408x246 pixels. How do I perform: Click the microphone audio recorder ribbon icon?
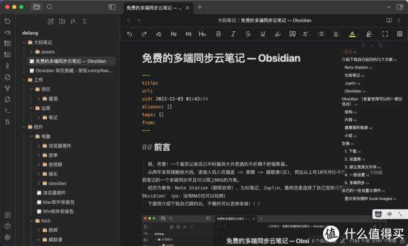tap(7, 66)
